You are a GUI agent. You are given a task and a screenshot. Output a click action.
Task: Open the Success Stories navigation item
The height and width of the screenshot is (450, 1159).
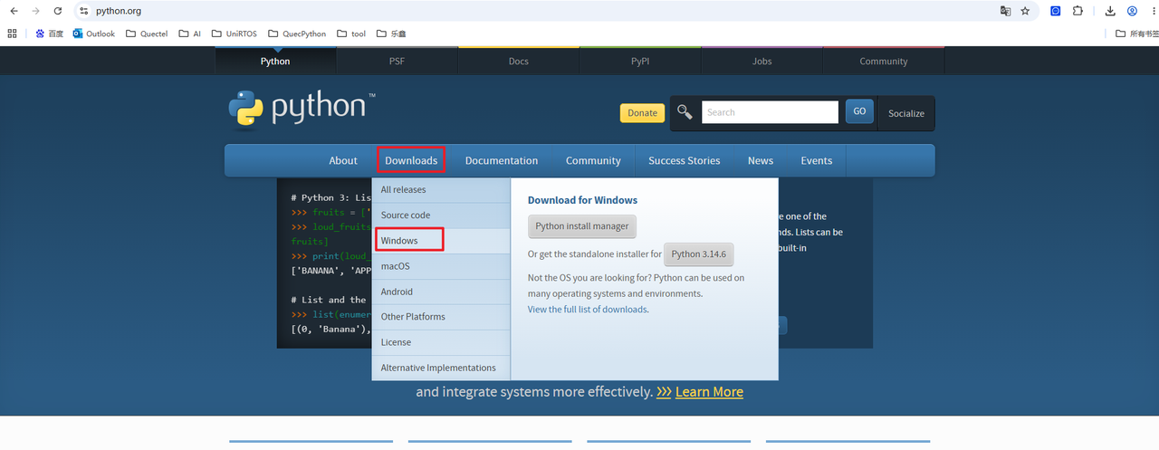point(685,160)
